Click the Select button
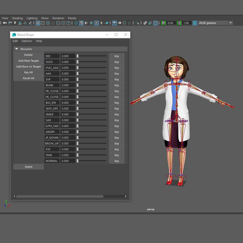This screenshot has height=243, width=243. click(29, 167)
